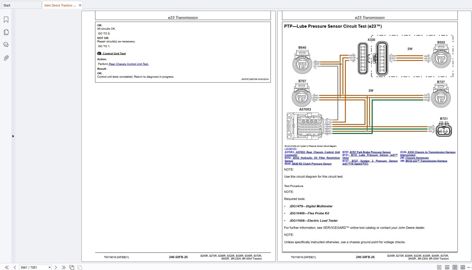This screenshot has height=270, width=472.
Task: Close the John Deere Tractors tab
Action: tap(80, 5)
